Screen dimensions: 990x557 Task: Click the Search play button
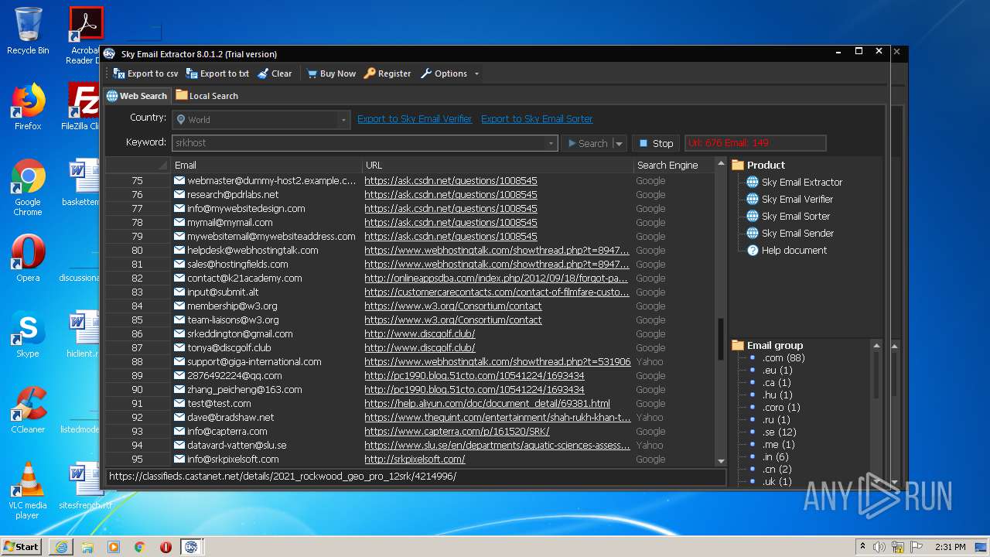tap(587, 143)
